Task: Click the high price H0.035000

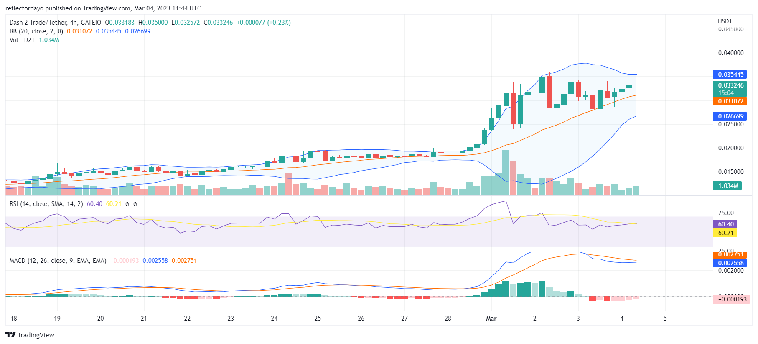Action: pyautogui.click(x=153, y=23)
